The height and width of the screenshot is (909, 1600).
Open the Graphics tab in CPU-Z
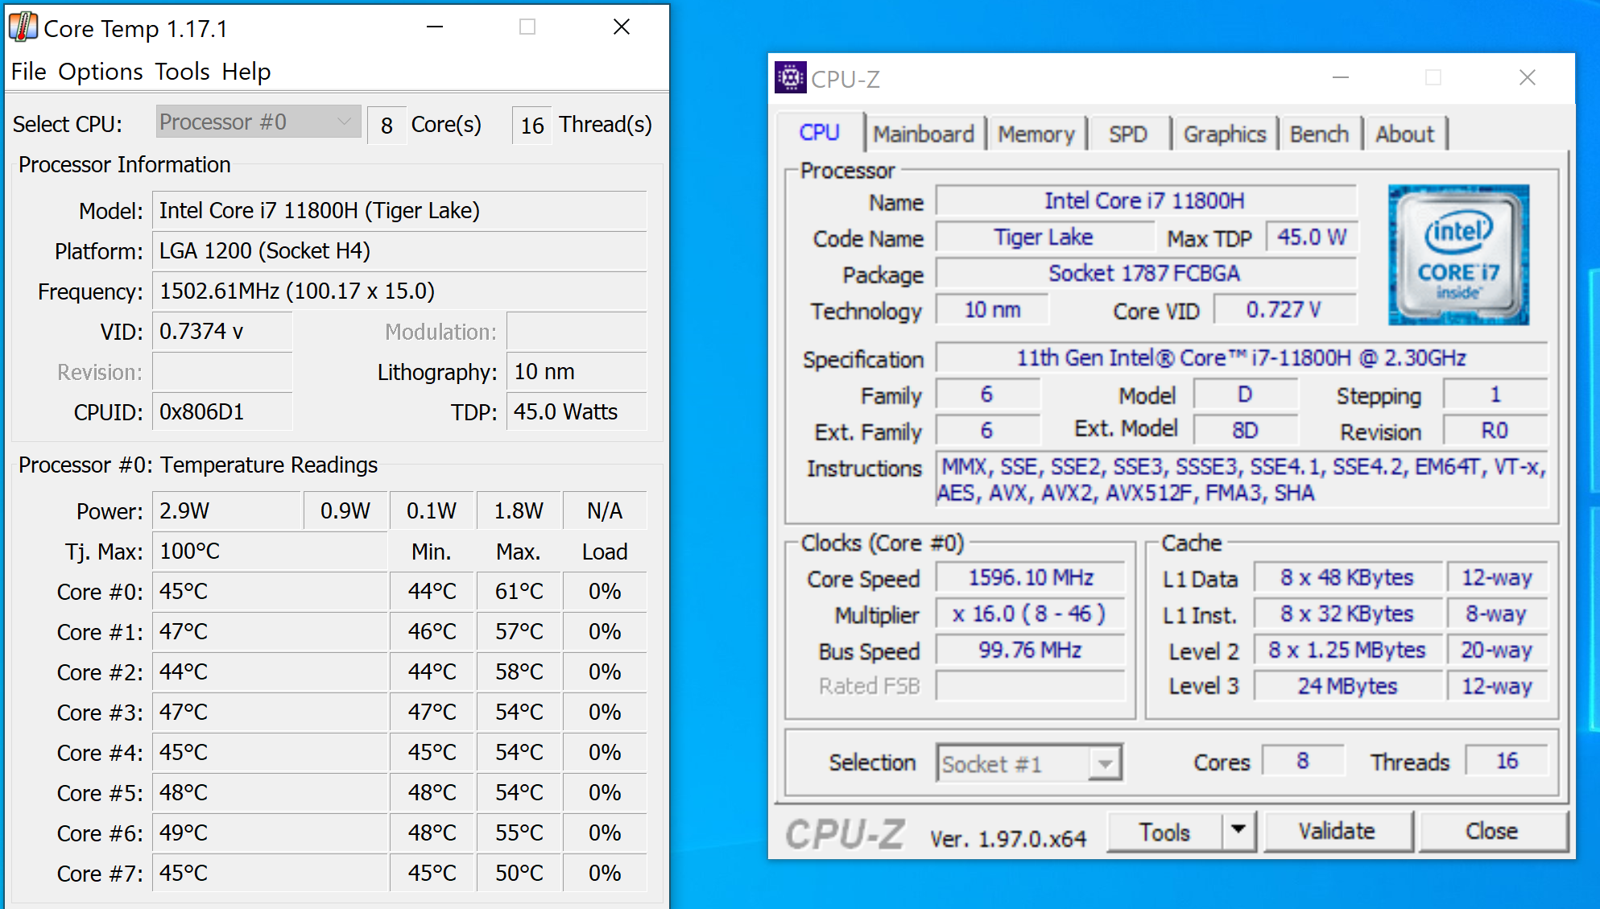click(1224, 134)
